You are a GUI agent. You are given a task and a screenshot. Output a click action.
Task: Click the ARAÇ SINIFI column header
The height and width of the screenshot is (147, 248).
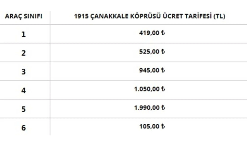coord(24,16)
